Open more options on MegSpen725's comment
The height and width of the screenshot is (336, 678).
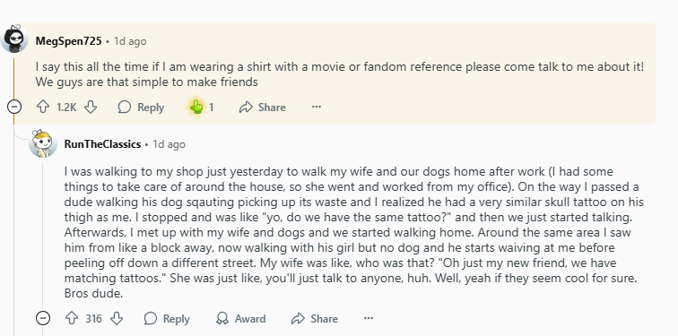tap(317, 107)
